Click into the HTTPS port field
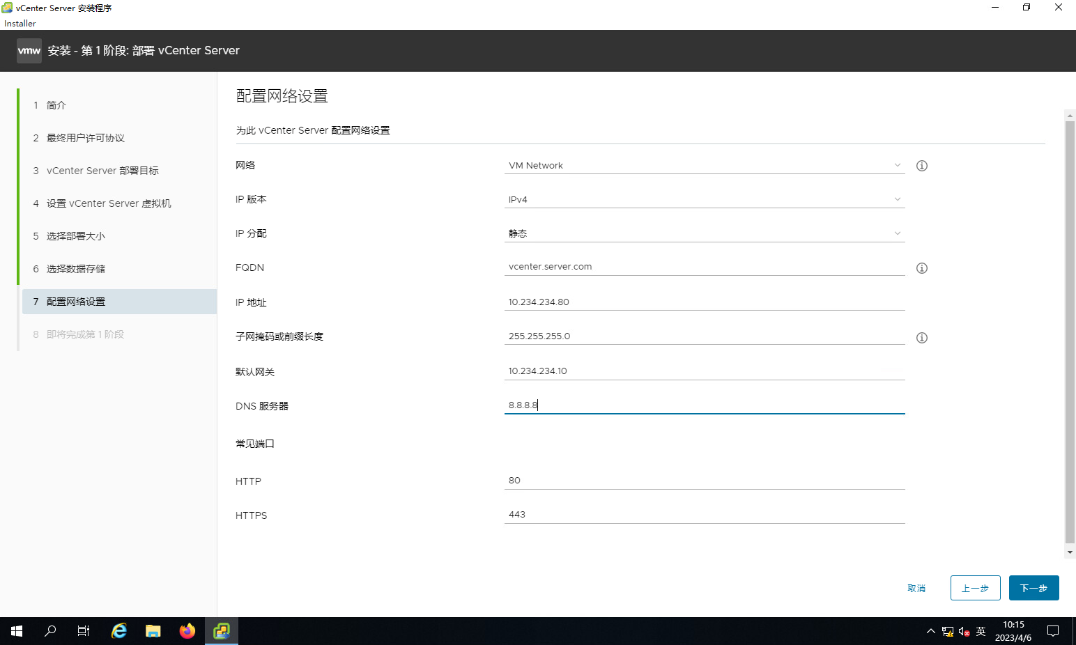Image resolution: width=1076 pixels, height=645 pixels. click(x=704, y=515)
